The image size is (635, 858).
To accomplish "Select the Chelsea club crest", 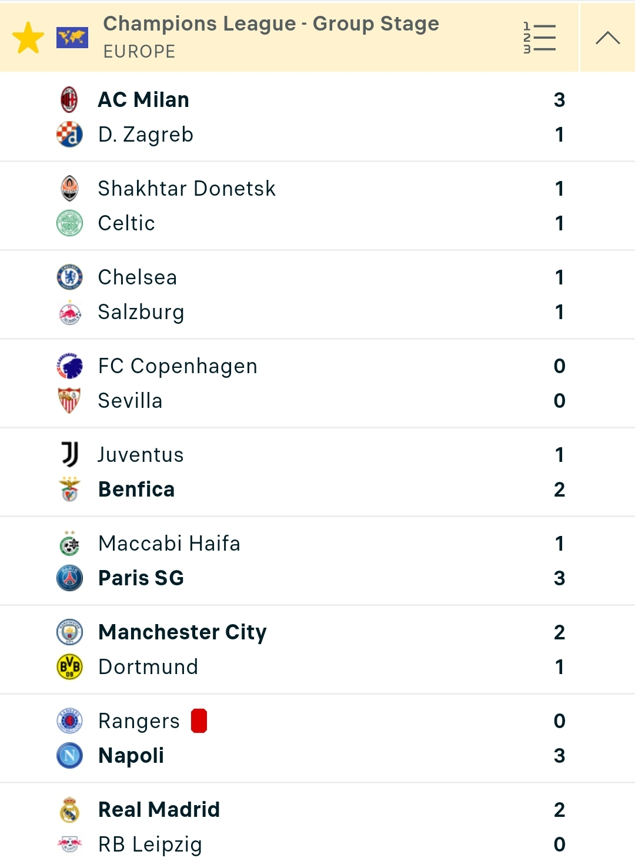I will coord(69,277).
